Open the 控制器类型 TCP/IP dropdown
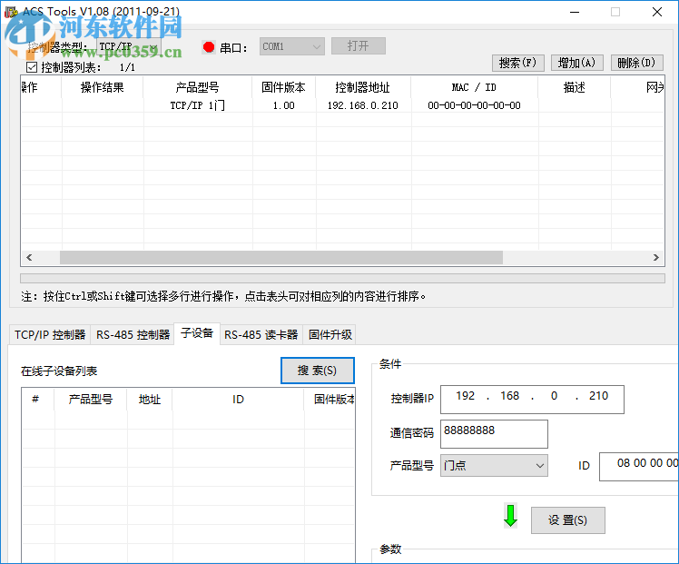 [129, 46]
